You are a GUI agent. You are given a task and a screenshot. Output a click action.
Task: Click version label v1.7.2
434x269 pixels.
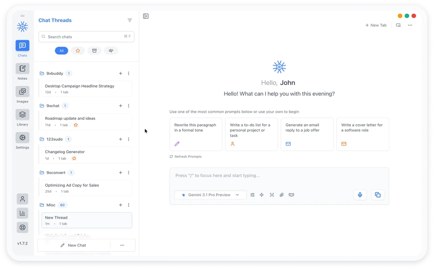(23, 243)
